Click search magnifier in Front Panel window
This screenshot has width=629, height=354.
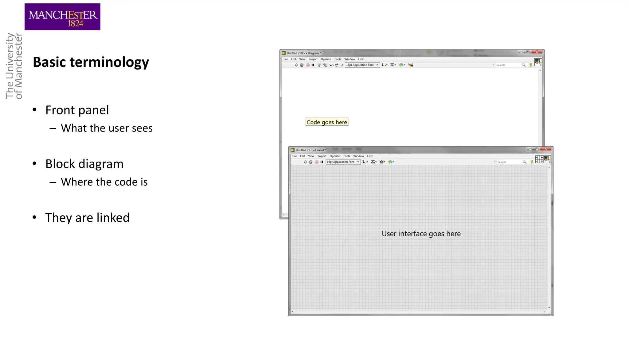click(524, 162)
